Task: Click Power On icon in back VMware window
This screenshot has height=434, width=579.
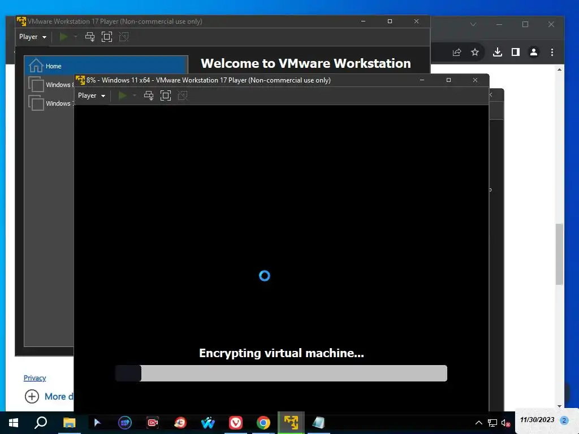Action: pos(63,37)
